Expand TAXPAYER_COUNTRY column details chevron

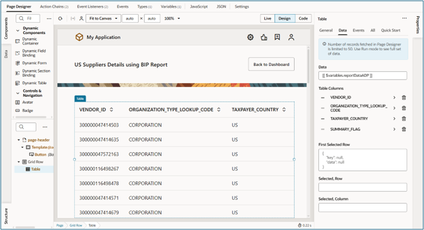coord(394,119)
